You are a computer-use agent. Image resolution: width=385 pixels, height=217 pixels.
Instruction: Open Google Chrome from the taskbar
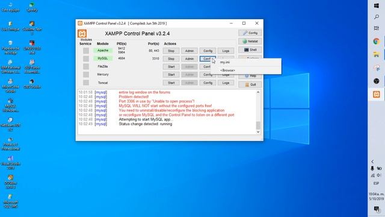pos(377,42)
